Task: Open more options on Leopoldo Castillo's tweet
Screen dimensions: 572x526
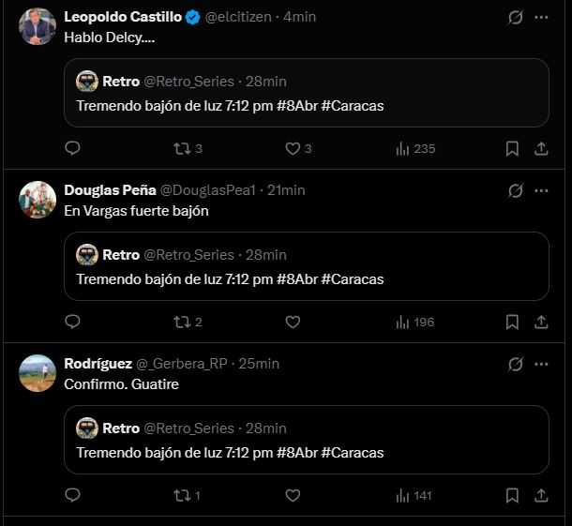Action: click(541, 17)
